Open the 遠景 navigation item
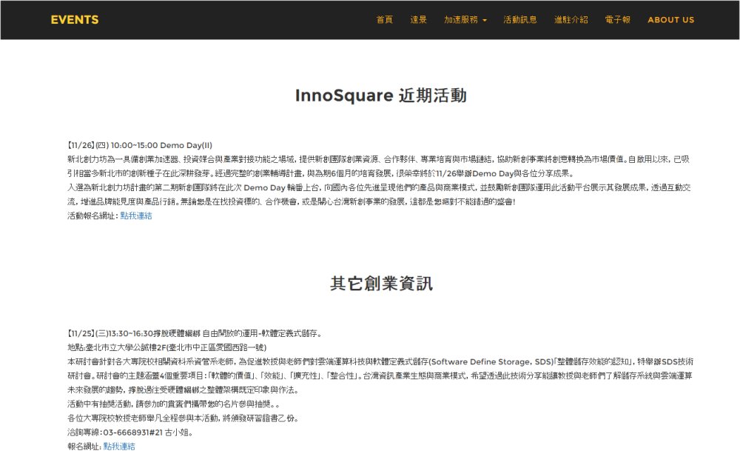740x468 pixels. pos(419,20)
